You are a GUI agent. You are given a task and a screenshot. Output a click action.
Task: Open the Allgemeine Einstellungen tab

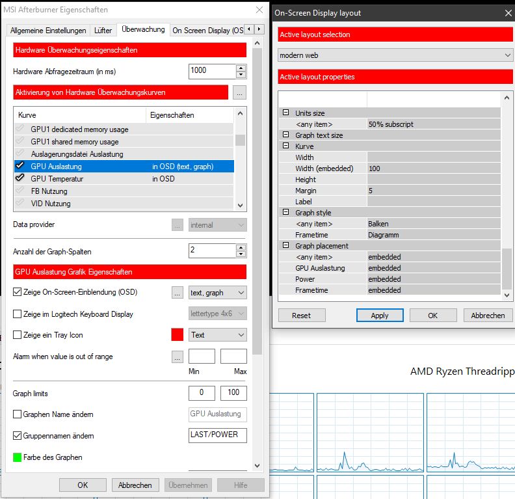[x=48, y=31]
